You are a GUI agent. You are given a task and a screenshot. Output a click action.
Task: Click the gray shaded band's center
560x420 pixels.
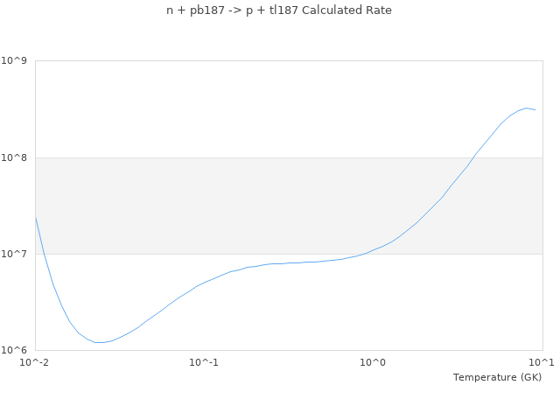pyautogui.click(x=289, y=206)
